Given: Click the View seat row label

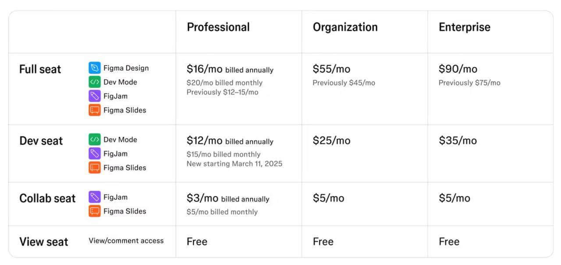Looking at the screenshot, I should click(x=44, y=241).
